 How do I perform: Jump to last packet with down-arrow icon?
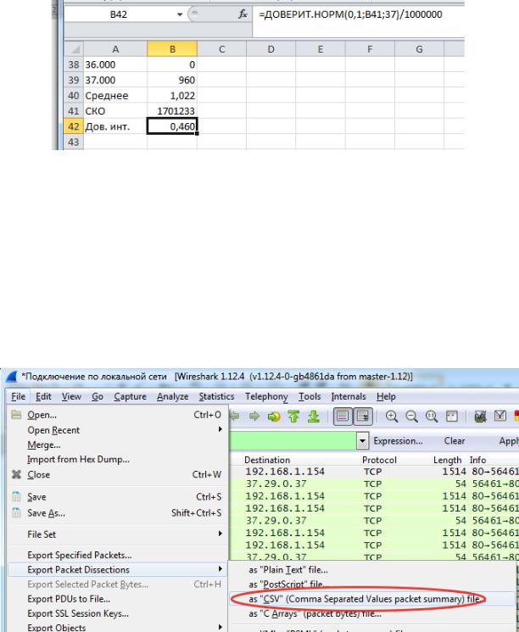(x=314, y=417)
